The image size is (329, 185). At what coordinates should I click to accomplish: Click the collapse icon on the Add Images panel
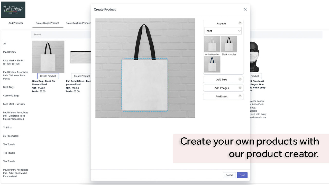[240, 88]
